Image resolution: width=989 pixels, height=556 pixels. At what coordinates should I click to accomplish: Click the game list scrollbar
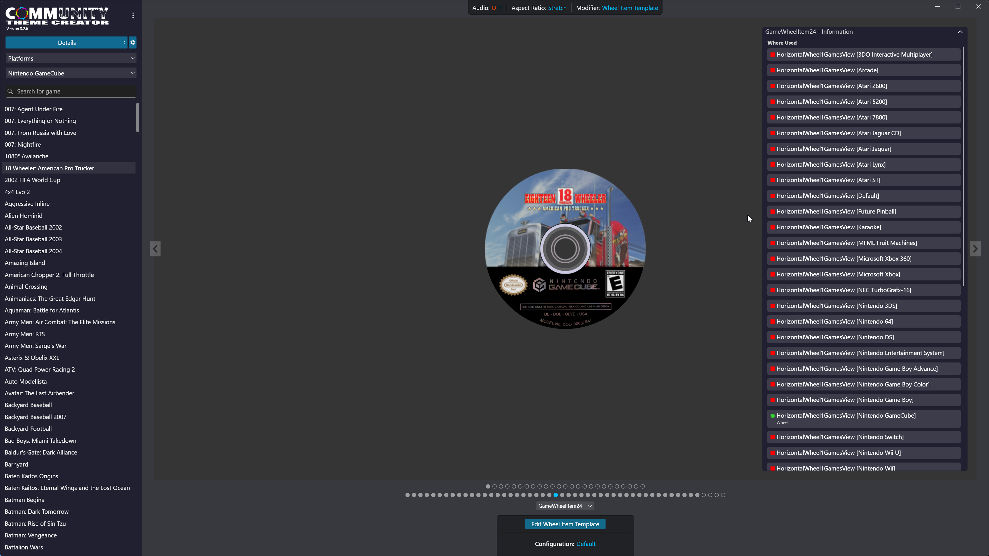coord(137,118)
